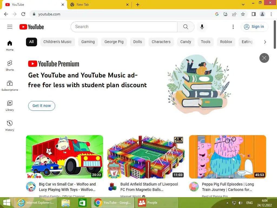Image resolution: width=277 pixels, height=208 pixels.
Task: Click Get it now for Premium
Action: pos(41,106)
